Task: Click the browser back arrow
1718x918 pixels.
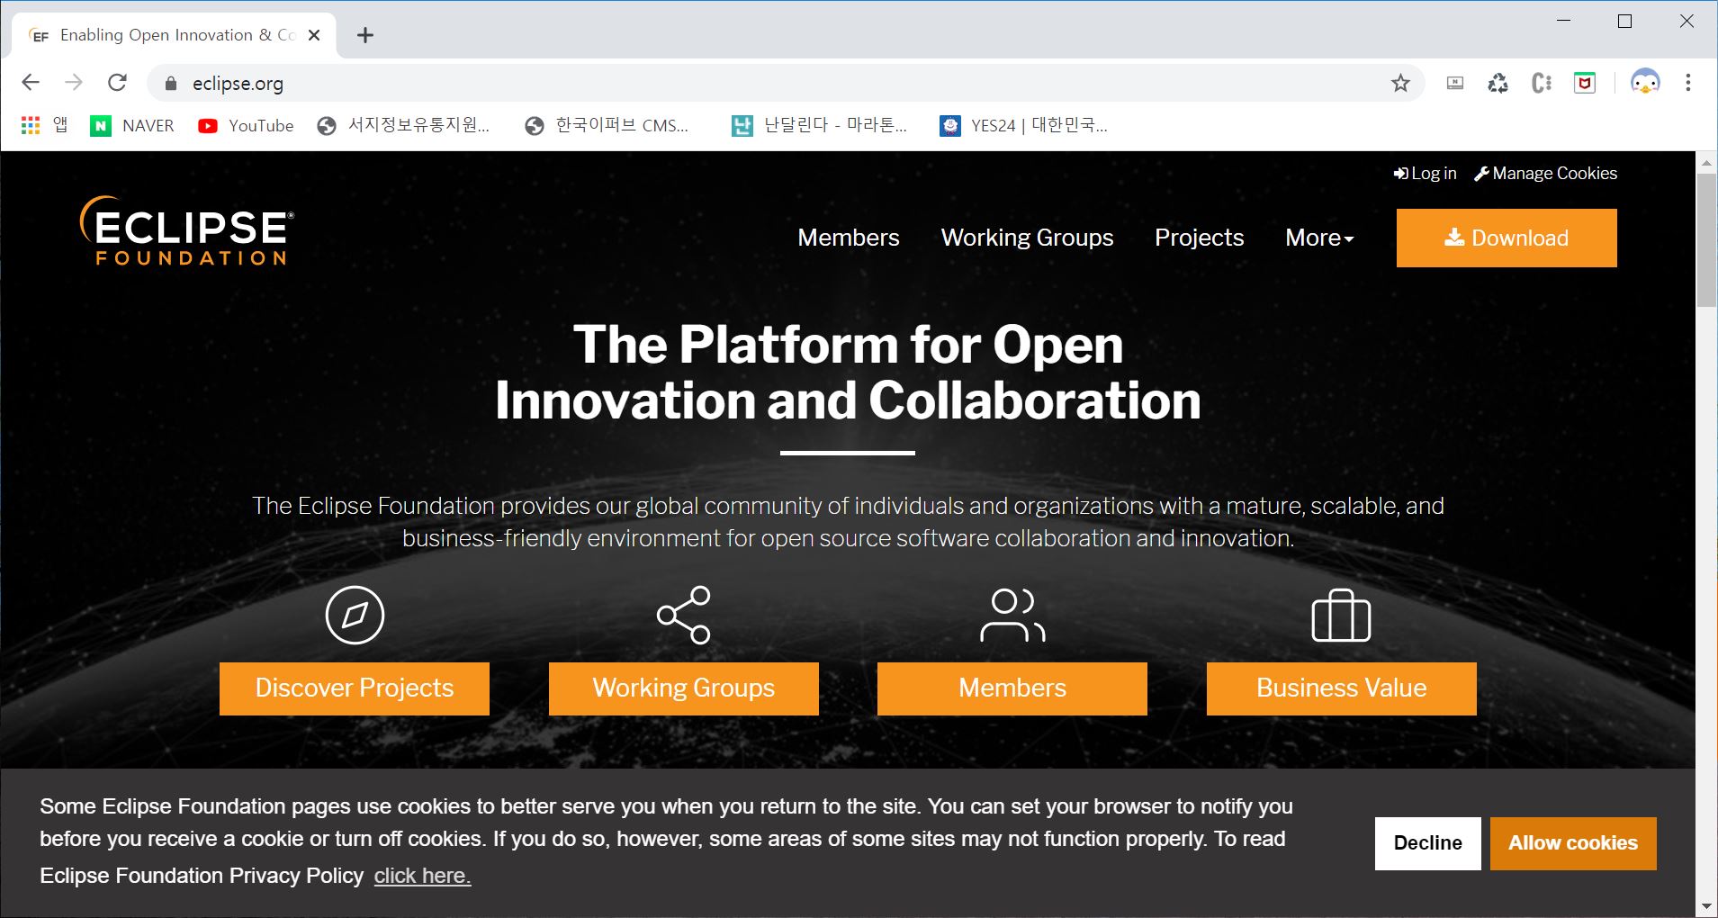Action: [x=31, y=83]
